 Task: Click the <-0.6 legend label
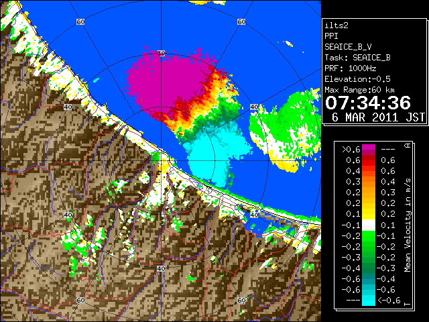(x=389, y=300)
